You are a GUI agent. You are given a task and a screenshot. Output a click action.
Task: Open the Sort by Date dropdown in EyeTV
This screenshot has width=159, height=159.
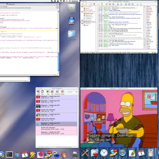(42, 147)
